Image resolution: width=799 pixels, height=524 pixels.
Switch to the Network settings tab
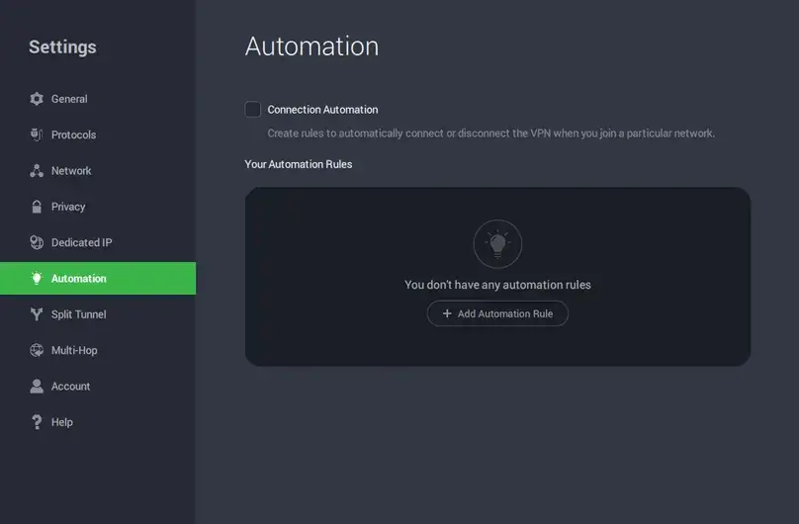(98, 171)
